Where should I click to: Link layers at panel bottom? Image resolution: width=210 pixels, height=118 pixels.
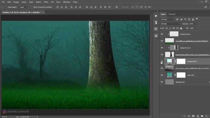(184, 116)
